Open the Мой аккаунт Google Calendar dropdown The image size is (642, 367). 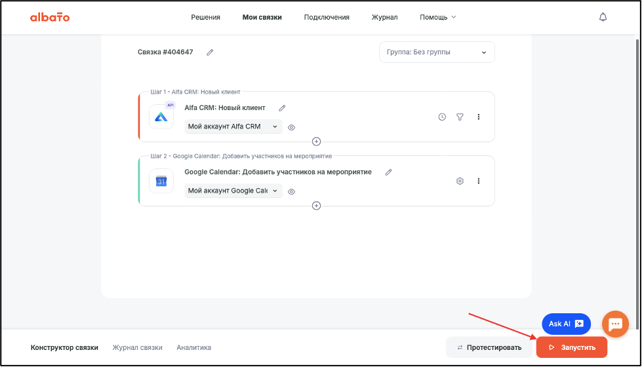click(x=233, y=191)
